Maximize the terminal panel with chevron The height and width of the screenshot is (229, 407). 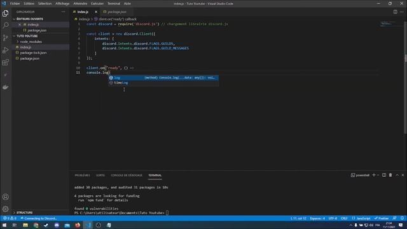point(397,176)
